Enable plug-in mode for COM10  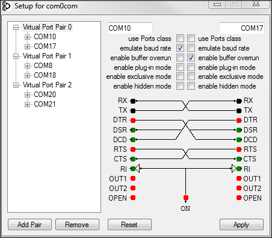[180, 67]
